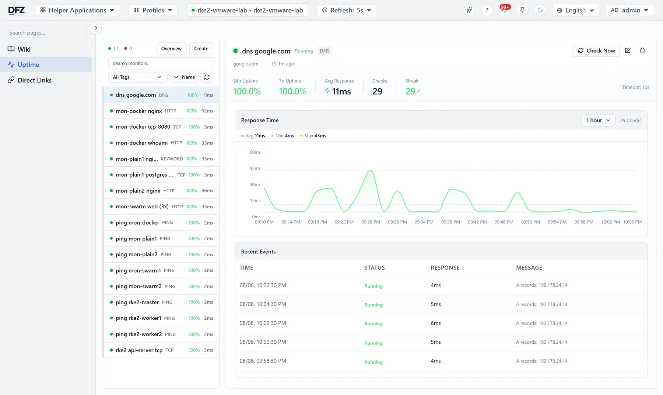Click the Wiki book icon
This screenshot has height=395, width=663.
11,49
